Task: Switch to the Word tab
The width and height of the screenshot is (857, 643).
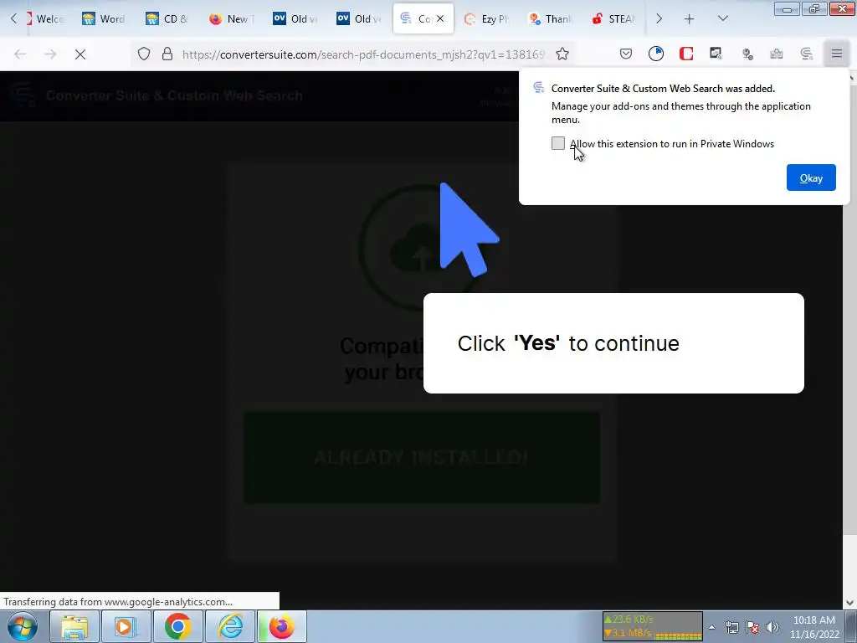Action: pos(104,18)
